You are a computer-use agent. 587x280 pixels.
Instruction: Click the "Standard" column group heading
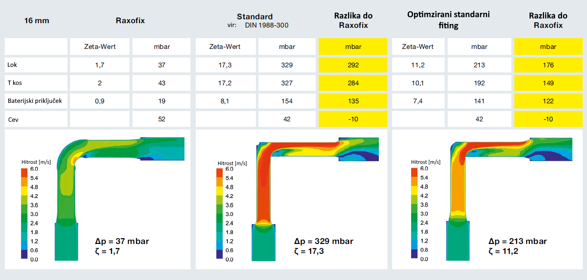tap(255, 17)
